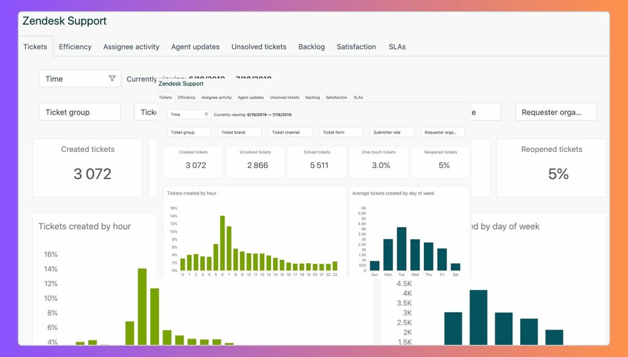
Task: Click the 4.5K axis label in the large weekday chart
Action: (404, 283)
